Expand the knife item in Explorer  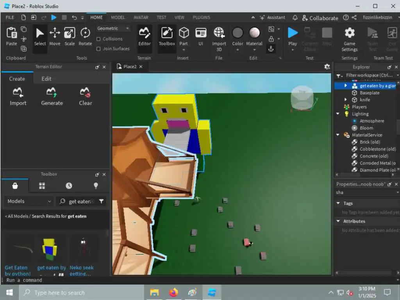coord(345,100)
